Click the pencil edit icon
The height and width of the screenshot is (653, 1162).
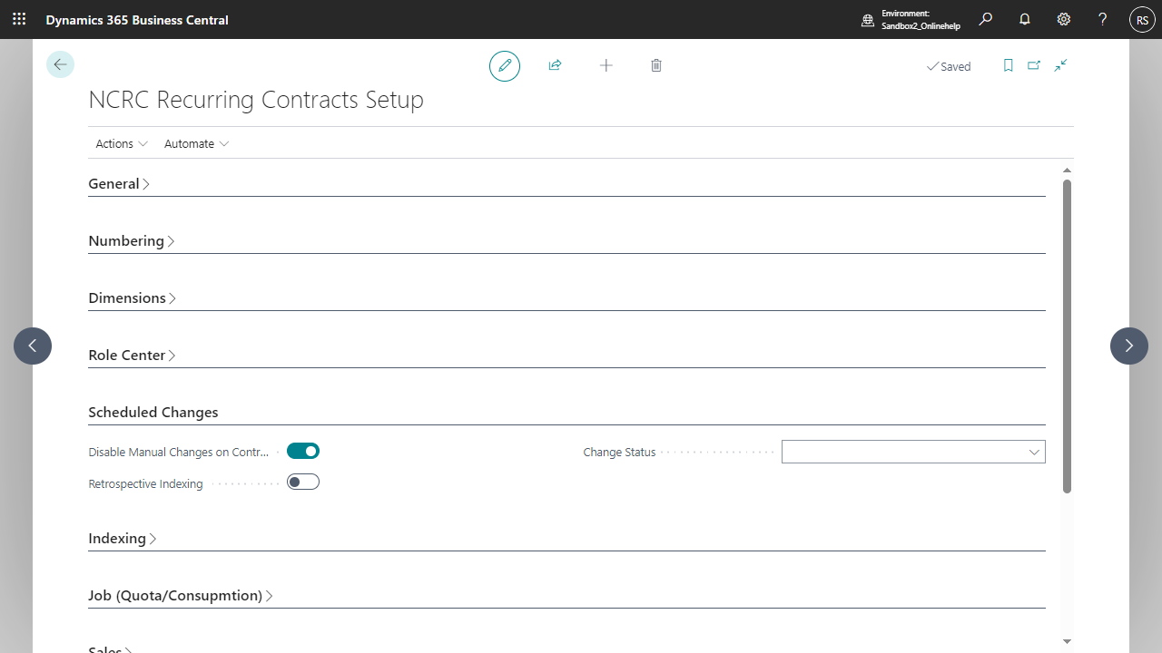[505, 65]
